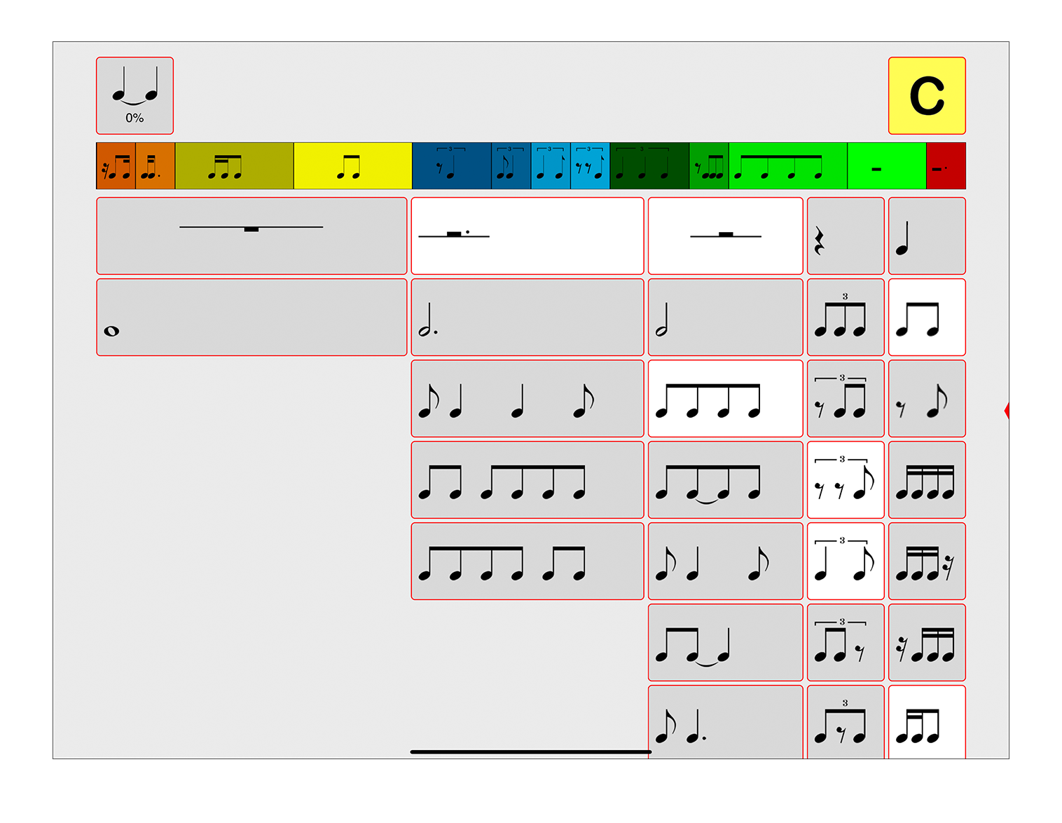Tap the tied quarter notes 0% button
Viewport: 1062px width, 823px height.
(135, 95)
